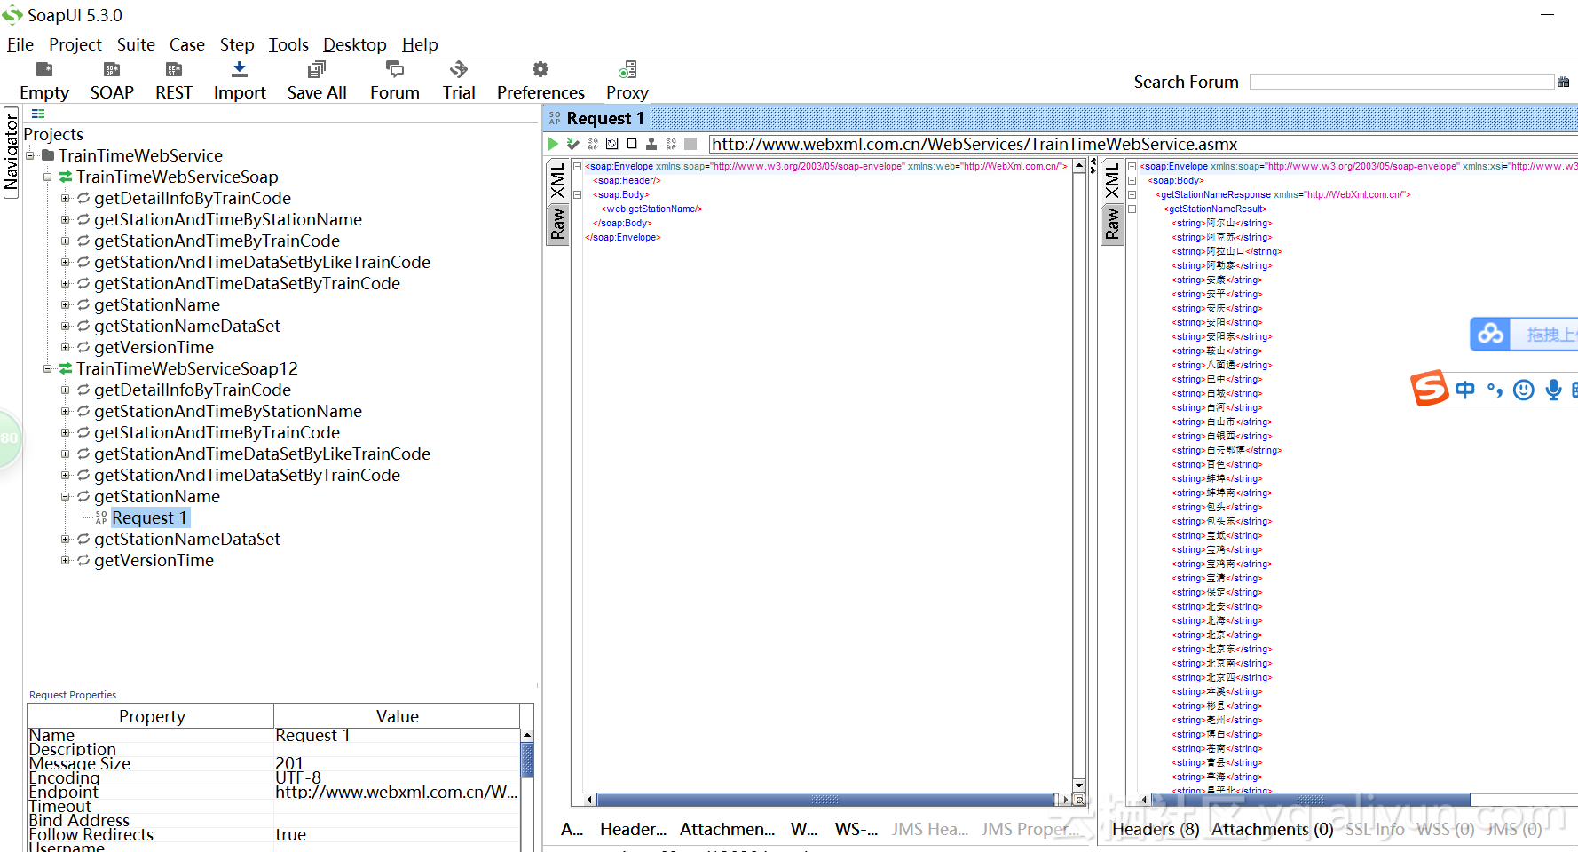1578x852 pixels.
Task: Click the SOAP icon left of the gray stop square
Action: [671, 144]
